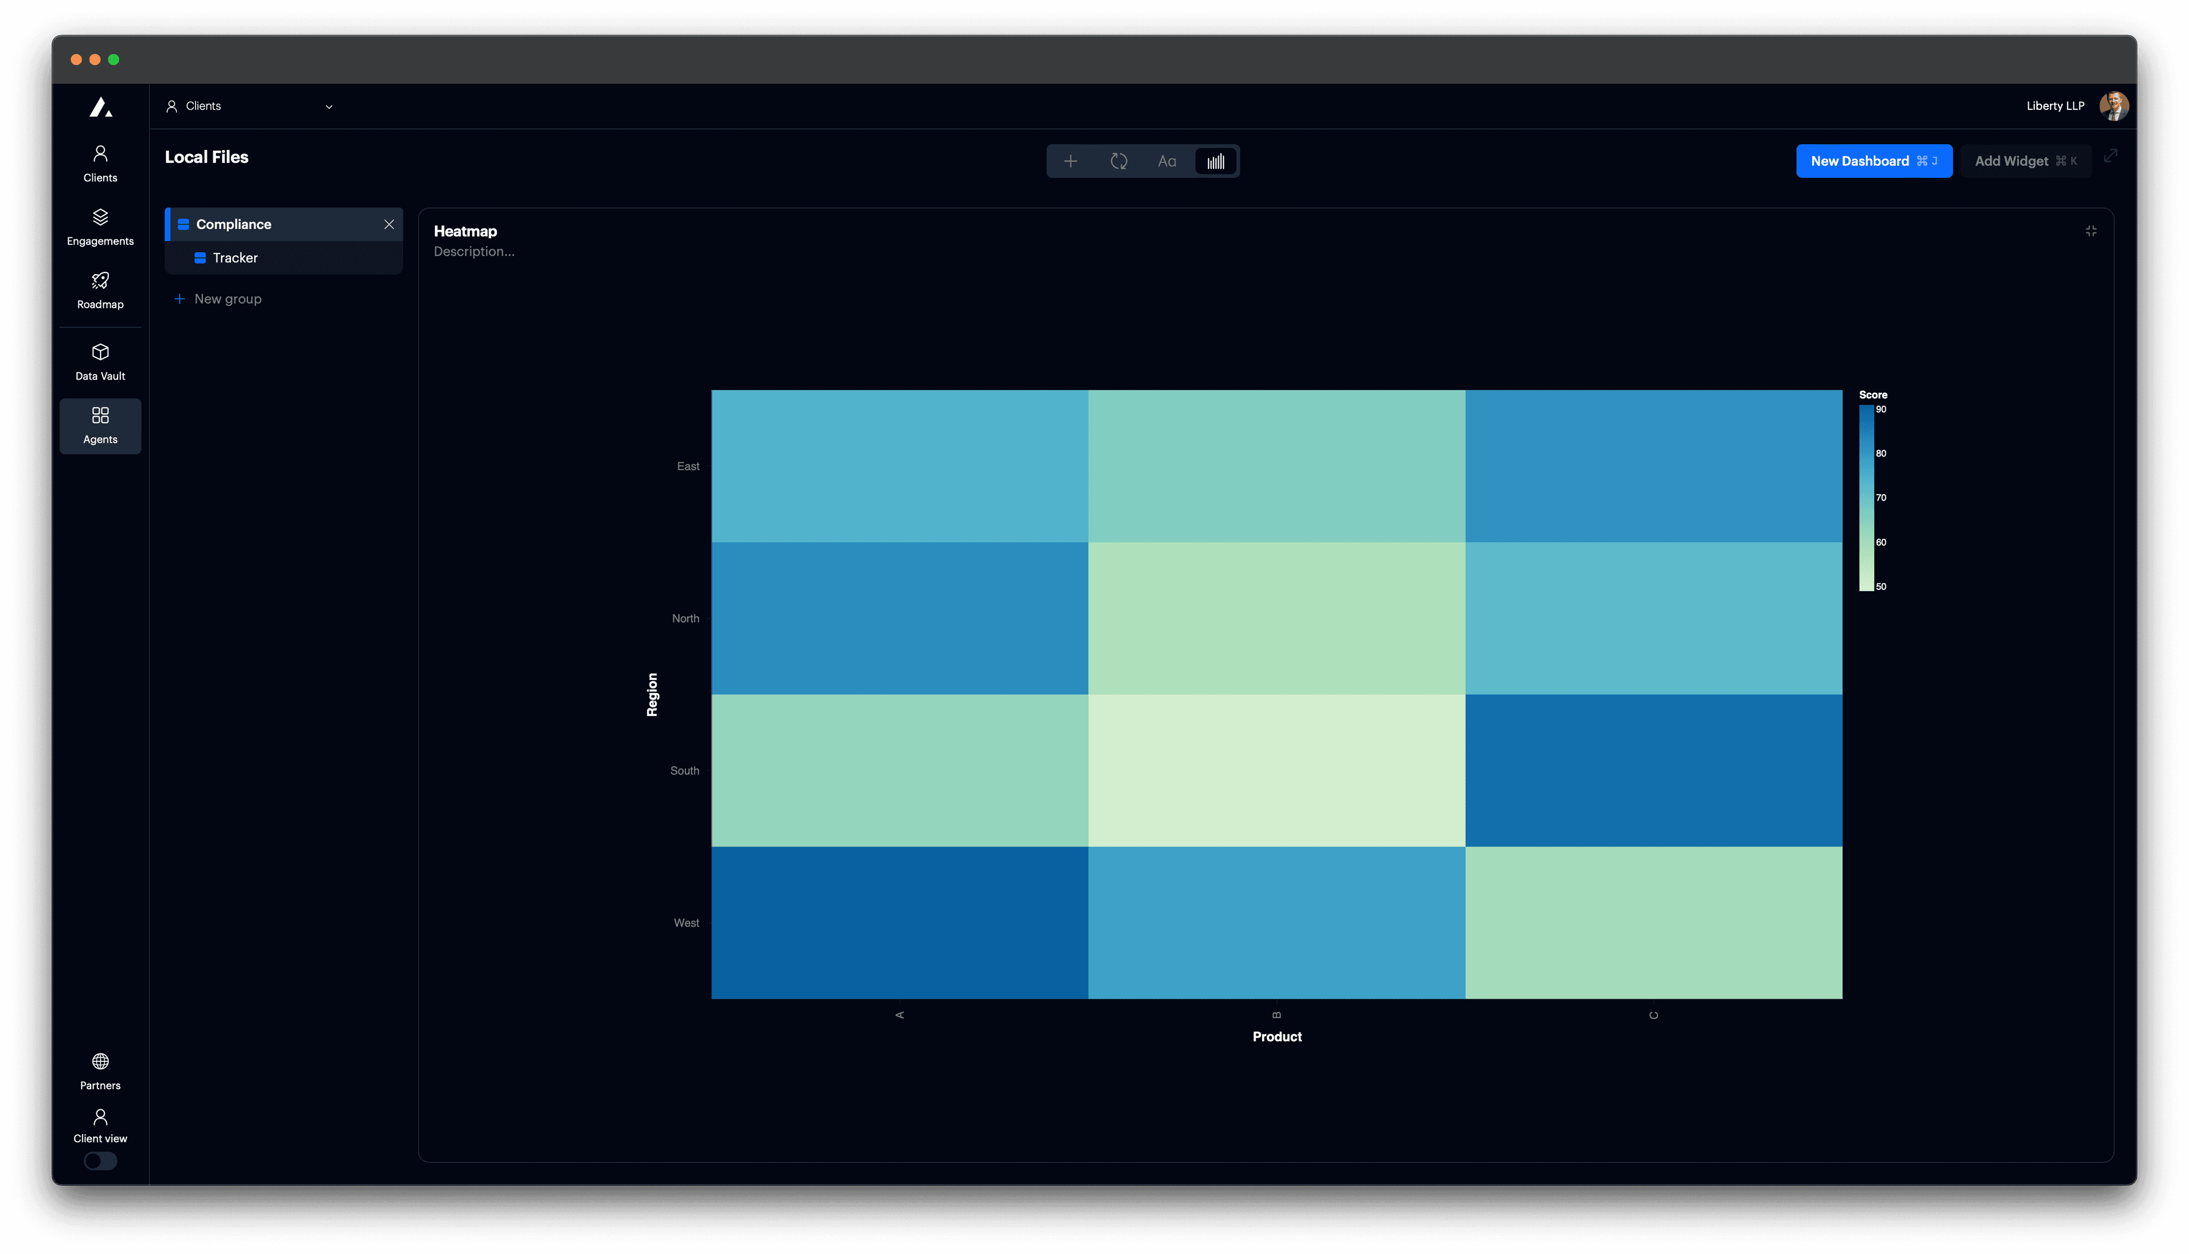Select the text formatting Aa icon

(x=1167, y=161)
